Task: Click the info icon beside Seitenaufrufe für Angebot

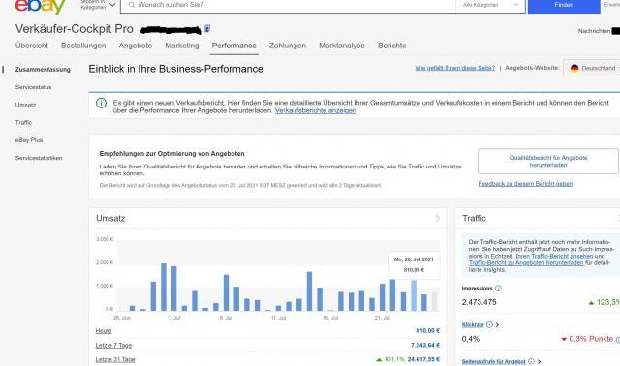Action: point(531,361)
